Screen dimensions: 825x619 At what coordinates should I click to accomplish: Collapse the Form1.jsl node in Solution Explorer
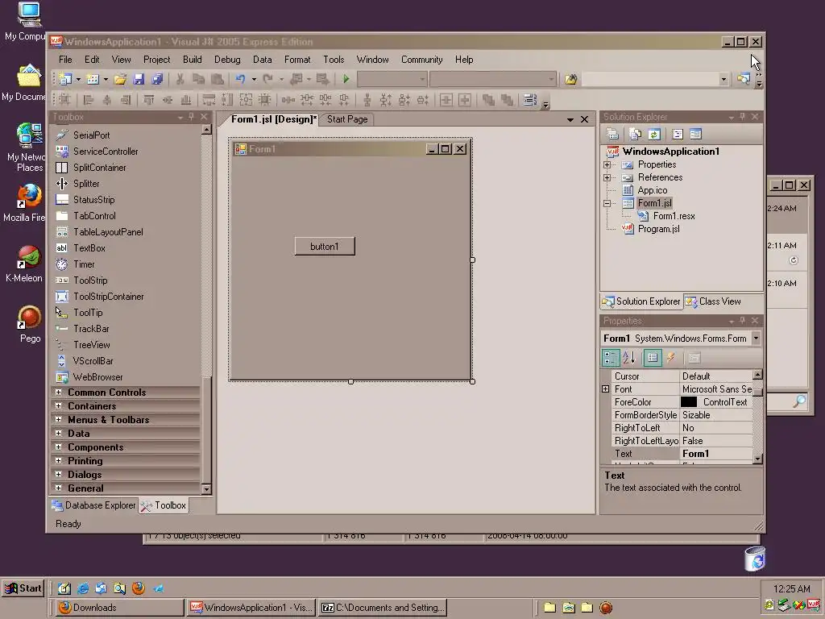click(607, 203)
